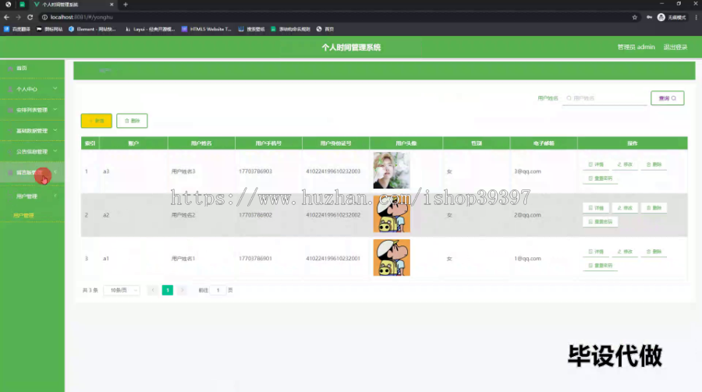
Task: Click the 3@qq.com email cell
Action: [527, 171]
